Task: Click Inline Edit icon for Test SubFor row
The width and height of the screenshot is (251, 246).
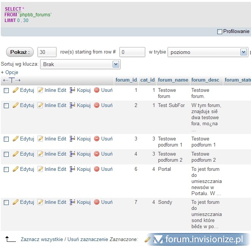Action: [x=41, y=106]
